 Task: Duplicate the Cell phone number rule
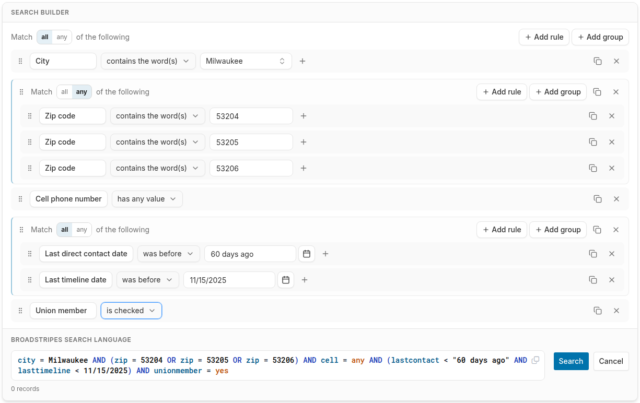pos(598,199)
